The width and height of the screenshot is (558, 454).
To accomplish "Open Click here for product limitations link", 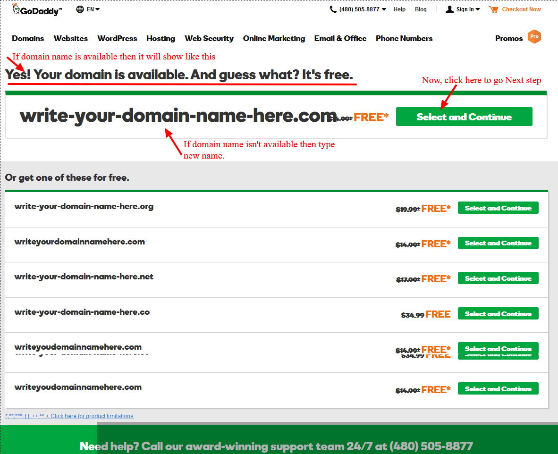I will [x=69, y=416].
